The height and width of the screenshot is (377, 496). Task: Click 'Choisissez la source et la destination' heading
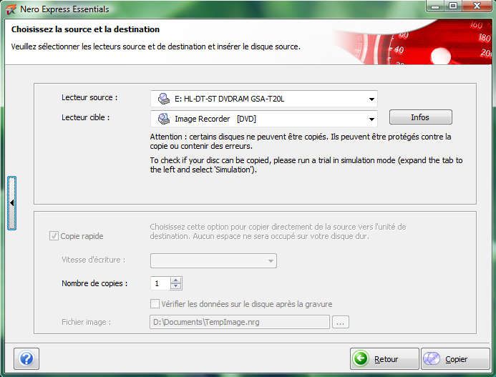(x=85, y=29)
